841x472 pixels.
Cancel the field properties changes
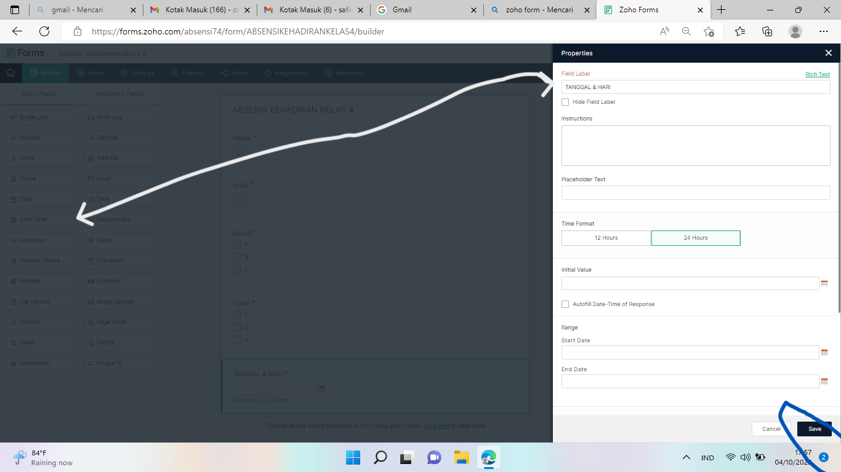[x=771, y=429]
